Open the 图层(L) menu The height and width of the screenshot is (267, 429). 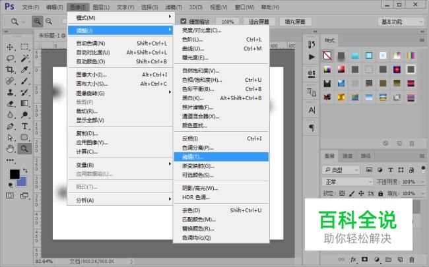coord(101,7)
